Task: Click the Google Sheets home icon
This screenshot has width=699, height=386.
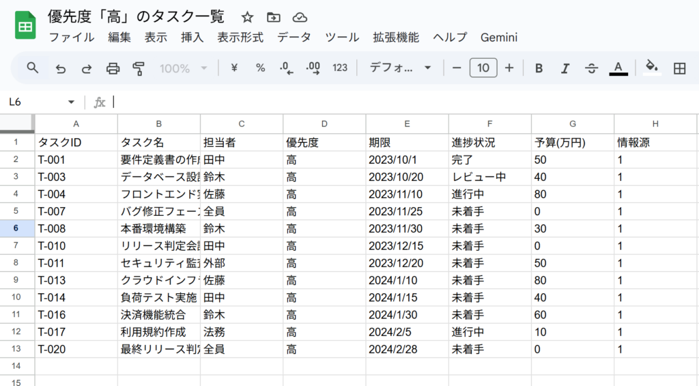Action: click(25, 27)
